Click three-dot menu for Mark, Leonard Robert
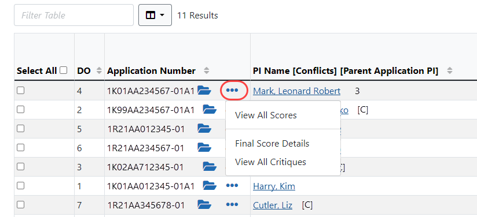Viewport: 477px width, 217px height. click(x=232, y=91)
